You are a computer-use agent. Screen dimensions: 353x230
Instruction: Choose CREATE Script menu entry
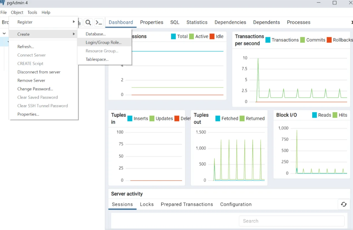(43, 64)
